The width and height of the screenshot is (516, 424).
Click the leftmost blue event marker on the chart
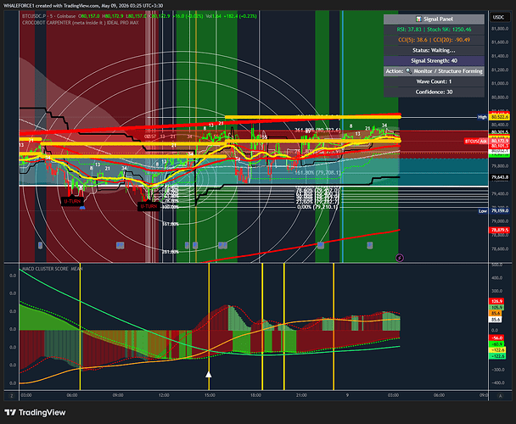(x=40, y=245)
